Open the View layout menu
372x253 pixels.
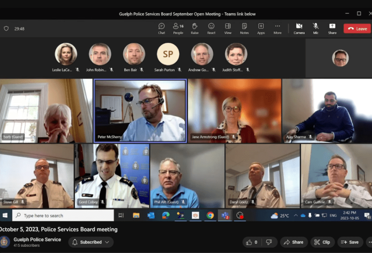point(228,29)
